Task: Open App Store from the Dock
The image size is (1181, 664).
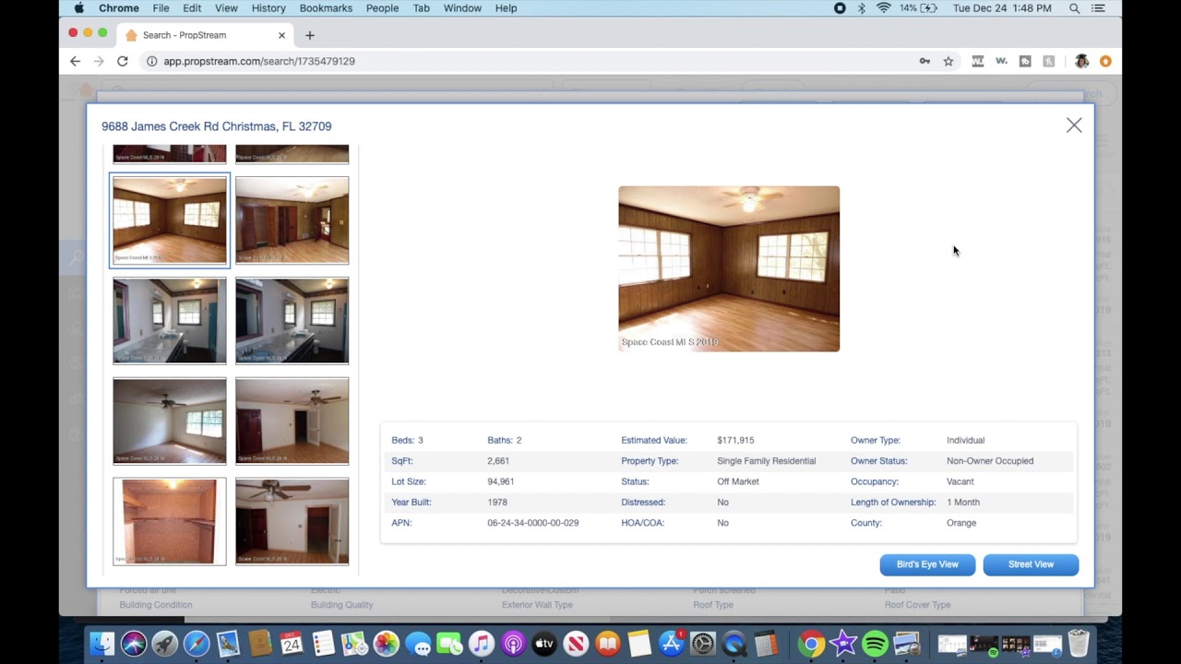Action: [671, 643]
